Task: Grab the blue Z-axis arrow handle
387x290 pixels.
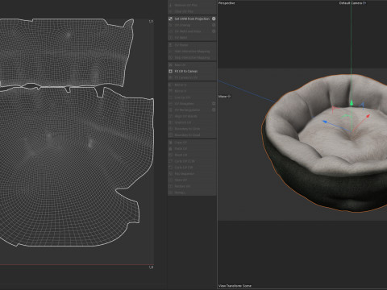Action: pyautogui.click(x=325, y=122)
